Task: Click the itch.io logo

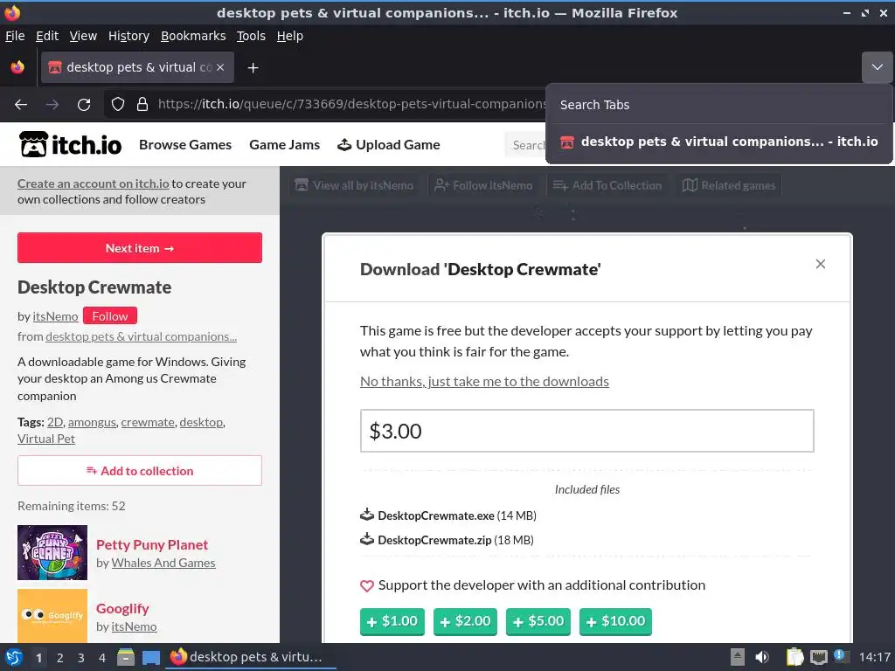Action: [71, 144]
